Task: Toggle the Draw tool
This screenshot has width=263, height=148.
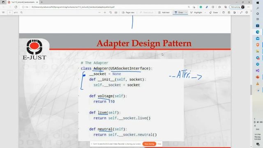Action: pyautogui.click(x=179, y=12)
